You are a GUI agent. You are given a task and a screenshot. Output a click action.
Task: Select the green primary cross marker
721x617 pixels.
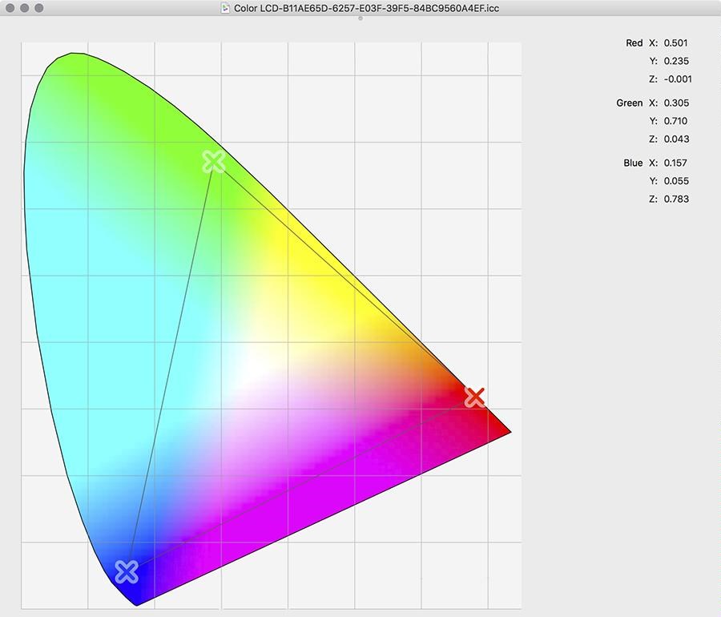pos(214,162)
